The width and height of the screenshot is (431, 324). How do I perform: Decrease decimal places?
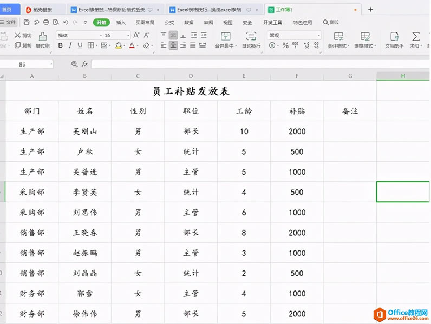pyautogui.click(x=316, y=45)
